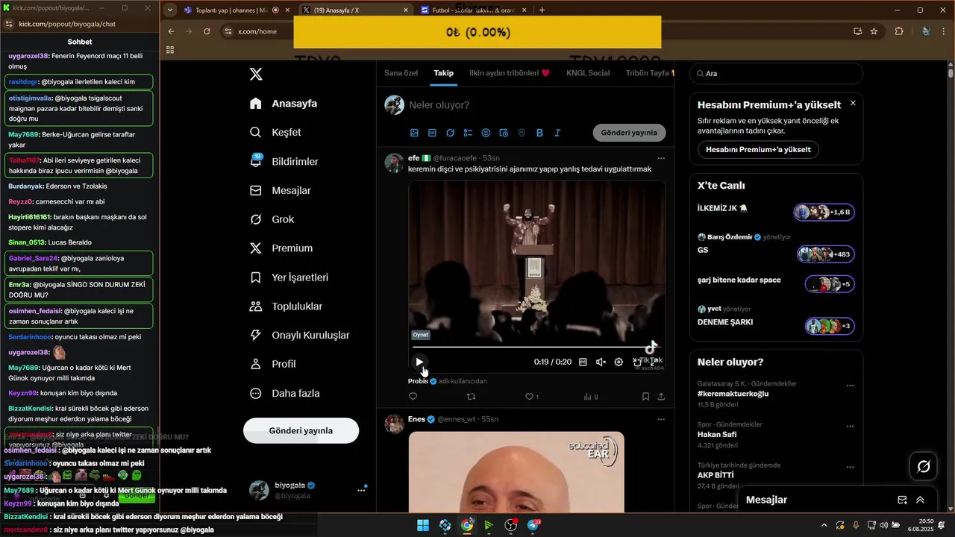Viewport: 955px width, 537px height.
Task: Open Telegram from the taskbar
Action: tap(533, 525)
